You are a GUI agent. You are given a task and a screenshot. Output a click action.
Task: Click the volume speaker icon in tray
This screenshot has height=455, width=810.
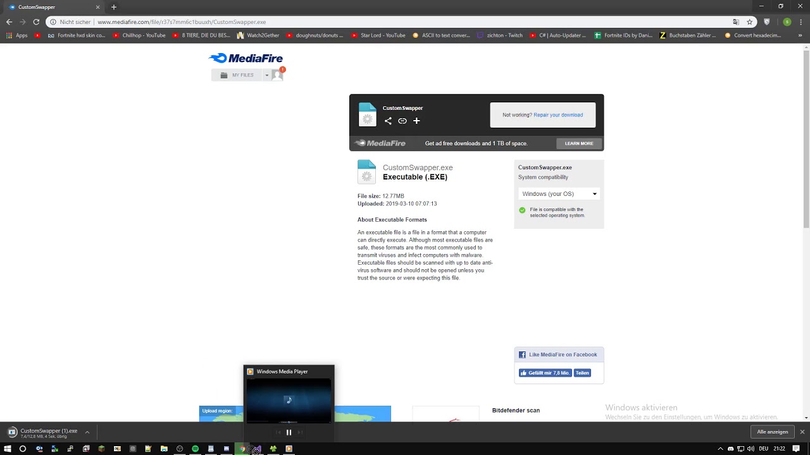pos(751,449)
